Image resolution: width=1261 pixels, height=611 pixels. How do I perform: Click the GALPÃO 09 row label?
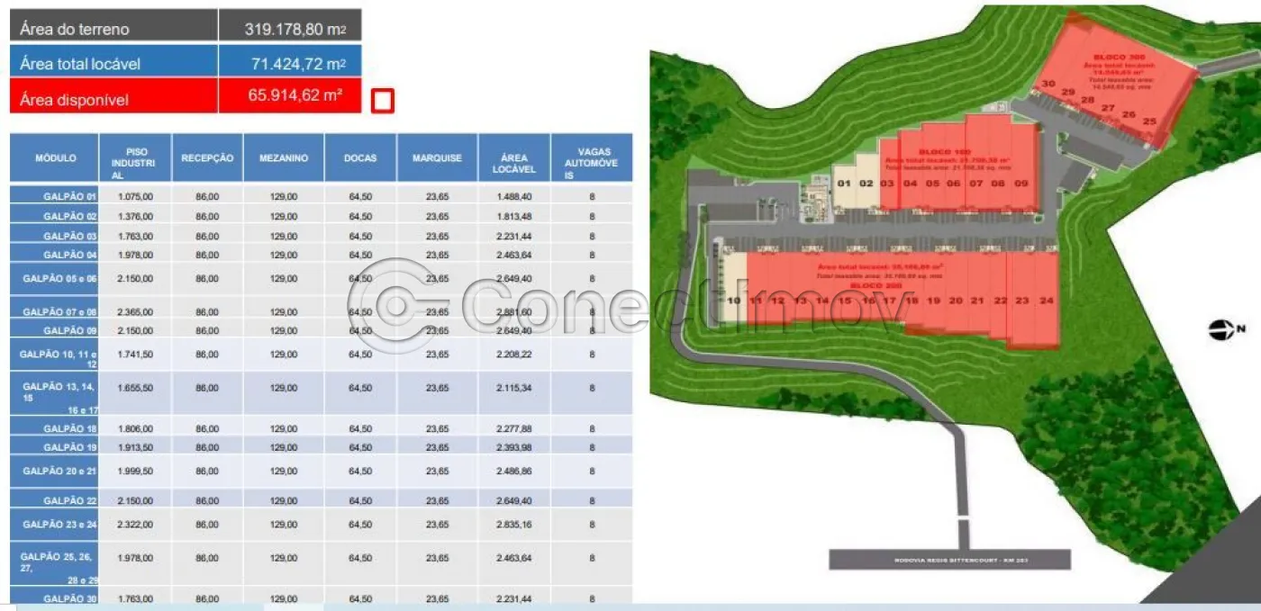pos(69,331)
